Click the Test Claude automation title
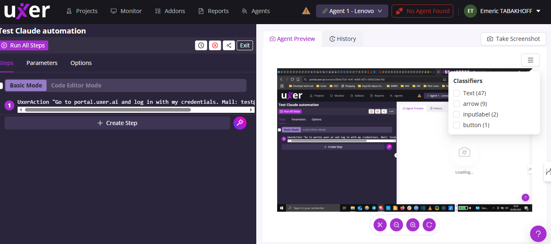Image resolution: width=551 pixels, height=244 pixels. tap(43, 31)
